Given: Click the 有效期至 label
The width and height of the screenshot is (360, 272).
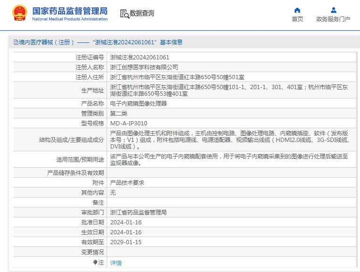Looking at the screenshot, I should [92, 242].
